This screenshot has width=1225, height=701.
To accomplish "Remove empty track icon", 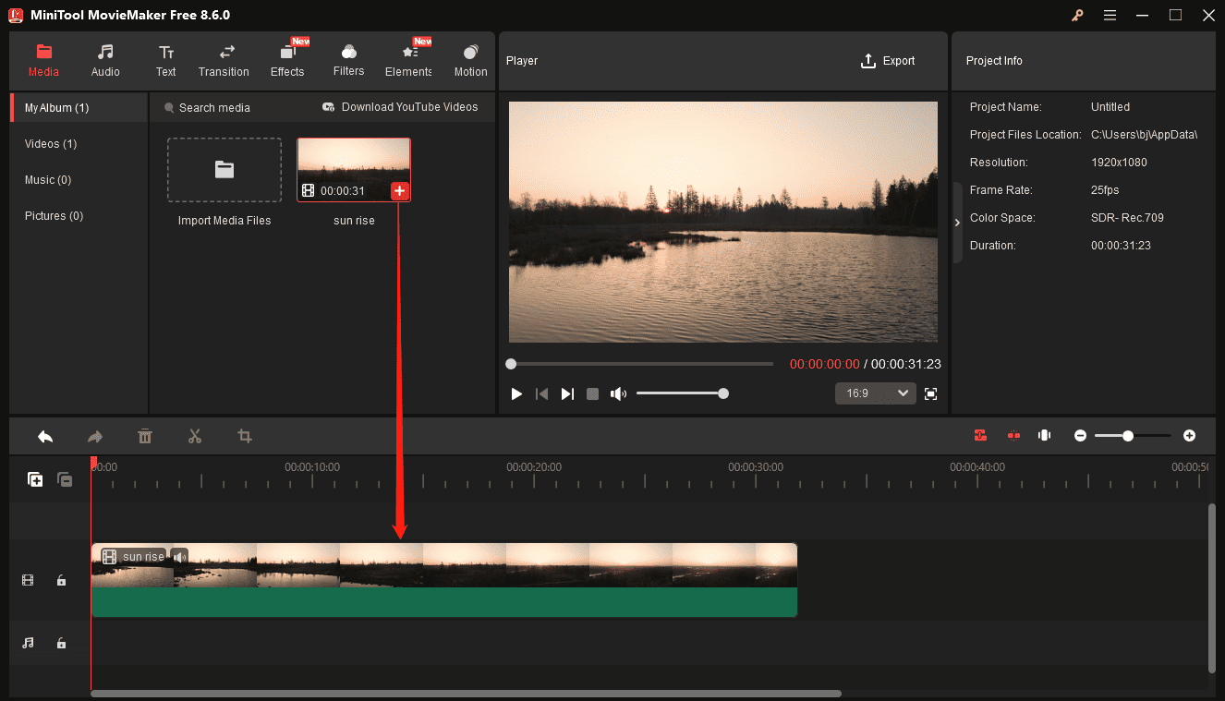I will click(x=65, y=479).
